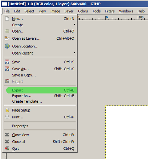Screen dimensions: 148x159
Task: Click the Save floppy disk icon
Action: 7,62
